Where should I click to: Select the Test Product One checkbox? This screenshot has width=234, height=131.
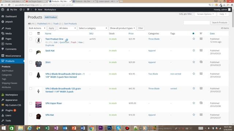31,39
